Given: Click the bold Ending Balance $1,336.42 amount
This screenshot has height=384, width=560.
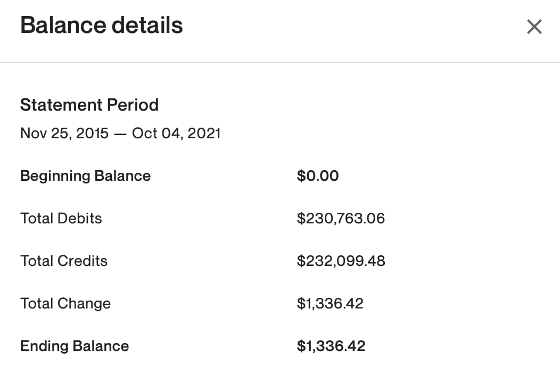Looking at the screenshot, I should tap(331, 346).
